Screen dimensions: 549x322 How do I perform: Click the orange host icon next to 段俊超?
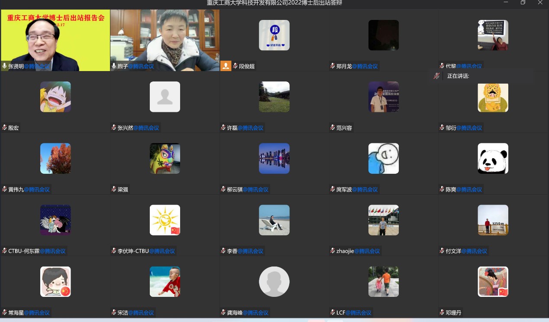coord(226,66)
